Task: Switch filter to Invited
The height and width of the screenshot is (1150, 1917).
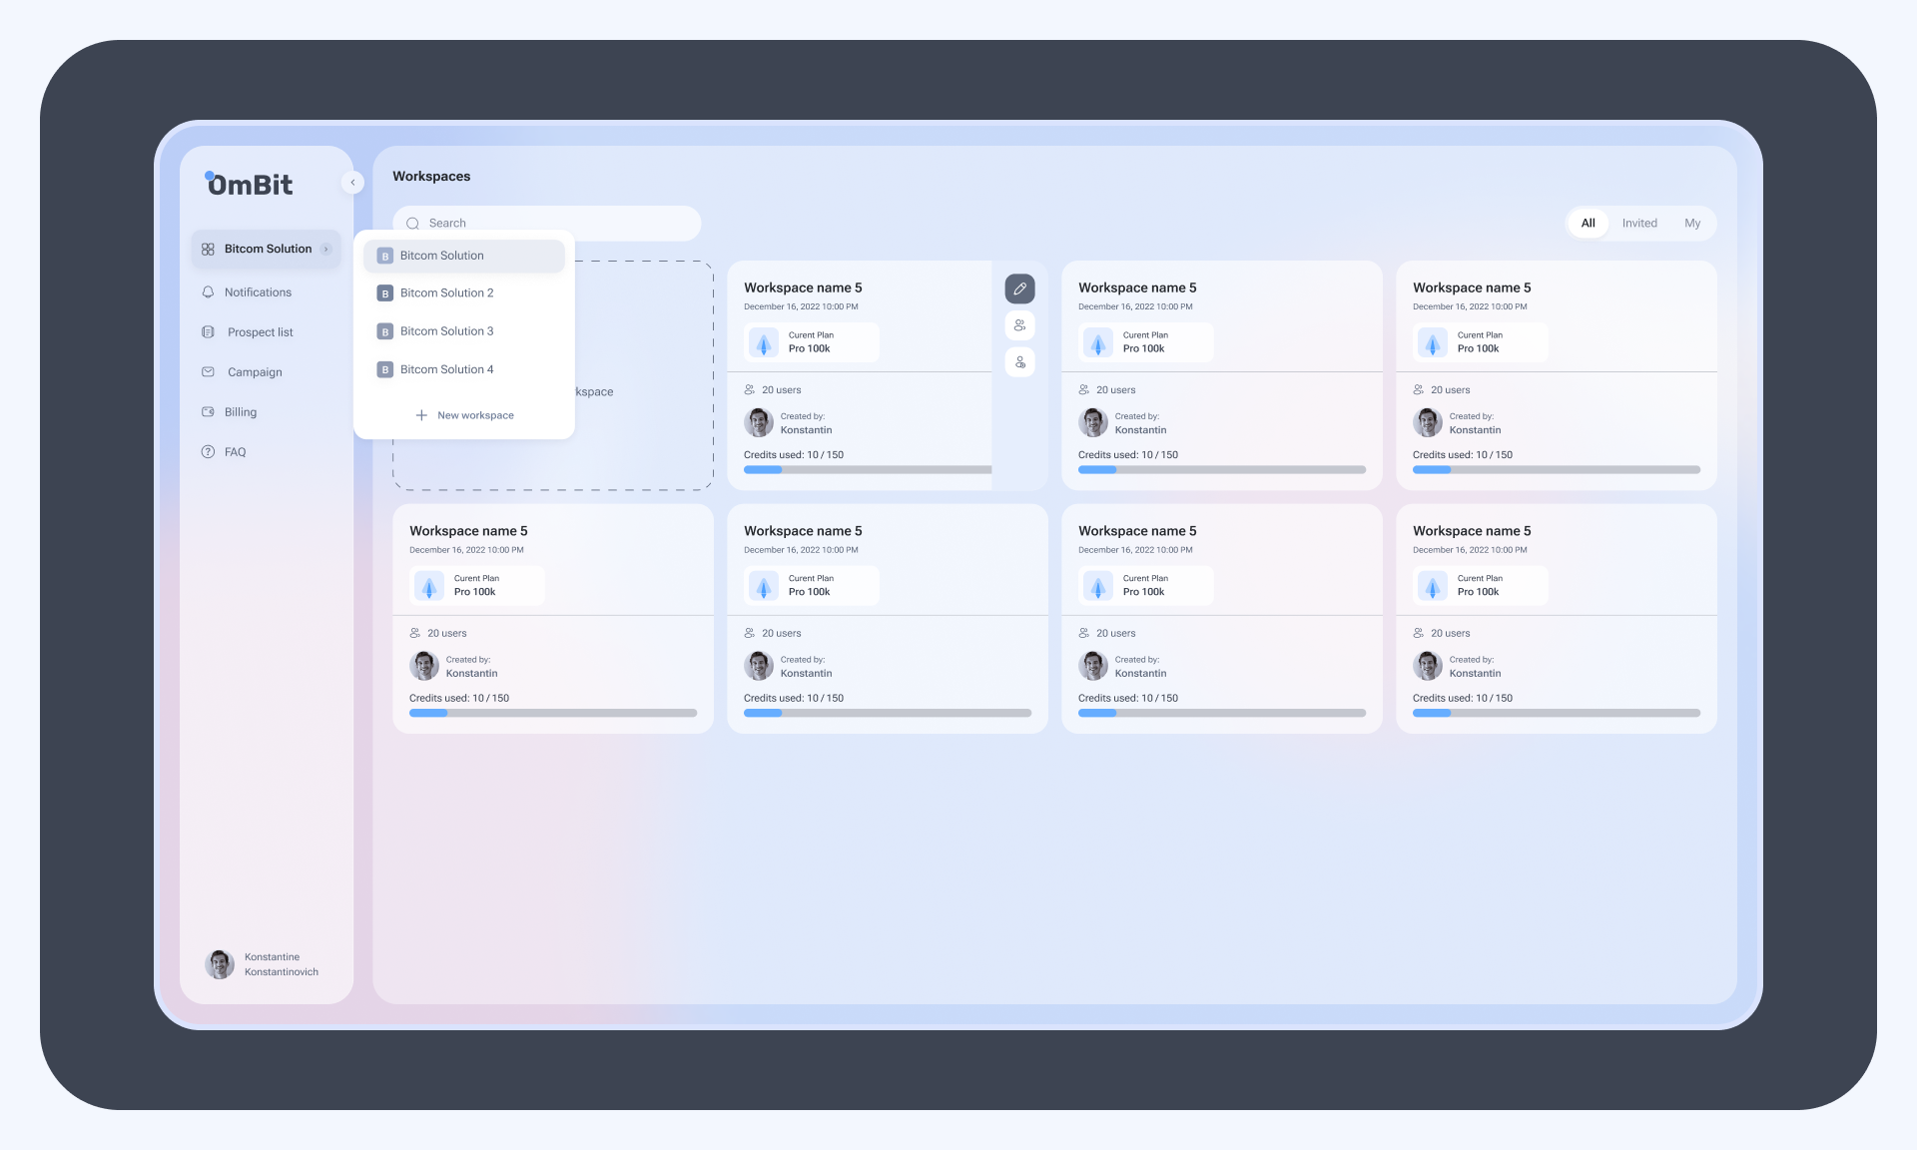Action: click(x=1639, y=224)
